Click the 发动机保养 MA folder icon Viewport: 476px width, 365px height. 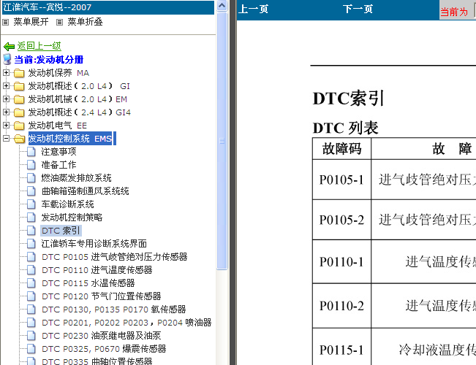pos(19,73)
